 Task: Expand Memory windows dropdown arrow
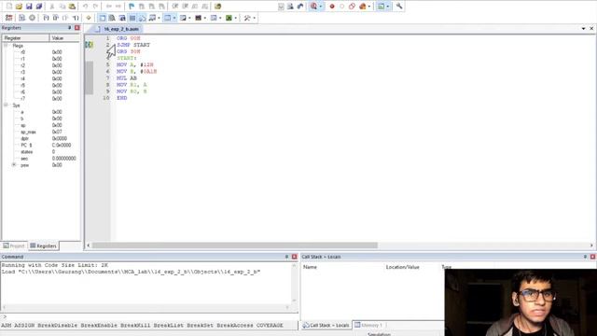click(174, 18)
